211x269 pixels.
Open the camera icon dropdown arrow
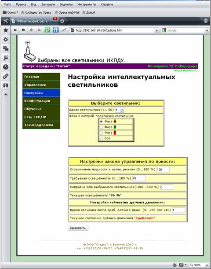pyautogui.click(x=186, y=265)
